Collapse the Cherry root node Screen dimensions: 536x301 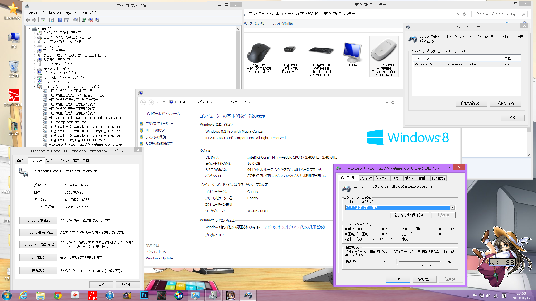pos(29,28)
